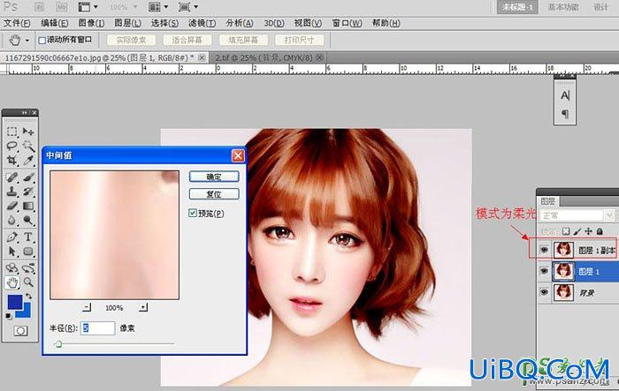Screen dimensions: 619x391
Task: Open the Paragraph panel icon
Action: coord(565,115)
